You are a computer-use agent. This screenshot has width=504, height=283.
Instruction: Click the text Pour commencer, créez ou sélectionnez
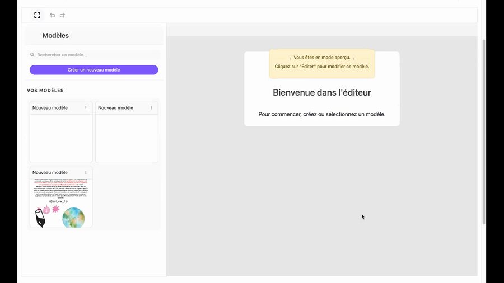322,114
